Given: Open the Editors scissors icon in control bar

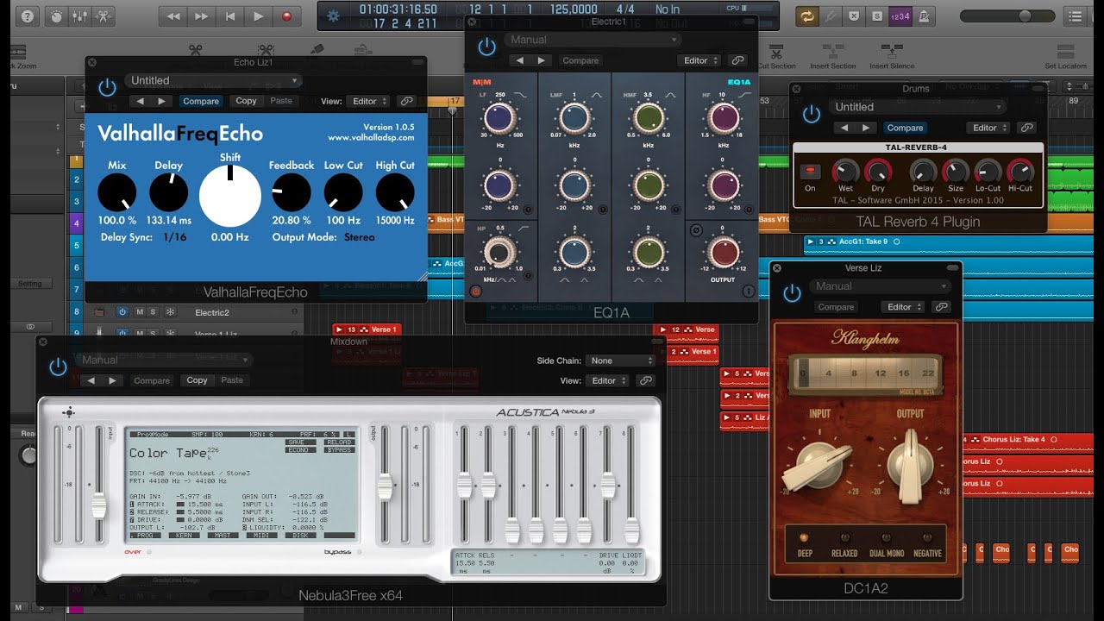Looking at the screenshot, I should click(x=103, y=16).
